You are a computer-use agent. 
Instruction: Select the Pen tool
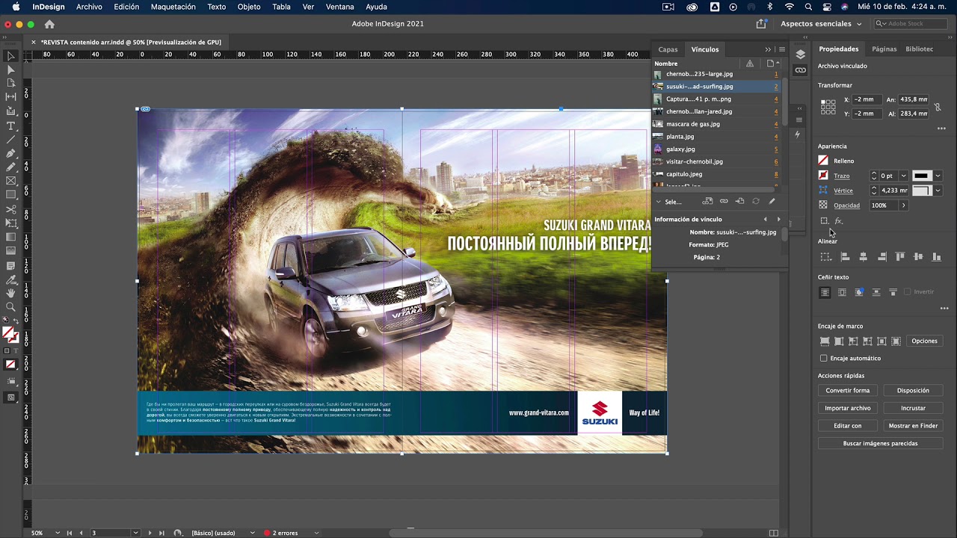pyautogui.click(x=11, y=153)
